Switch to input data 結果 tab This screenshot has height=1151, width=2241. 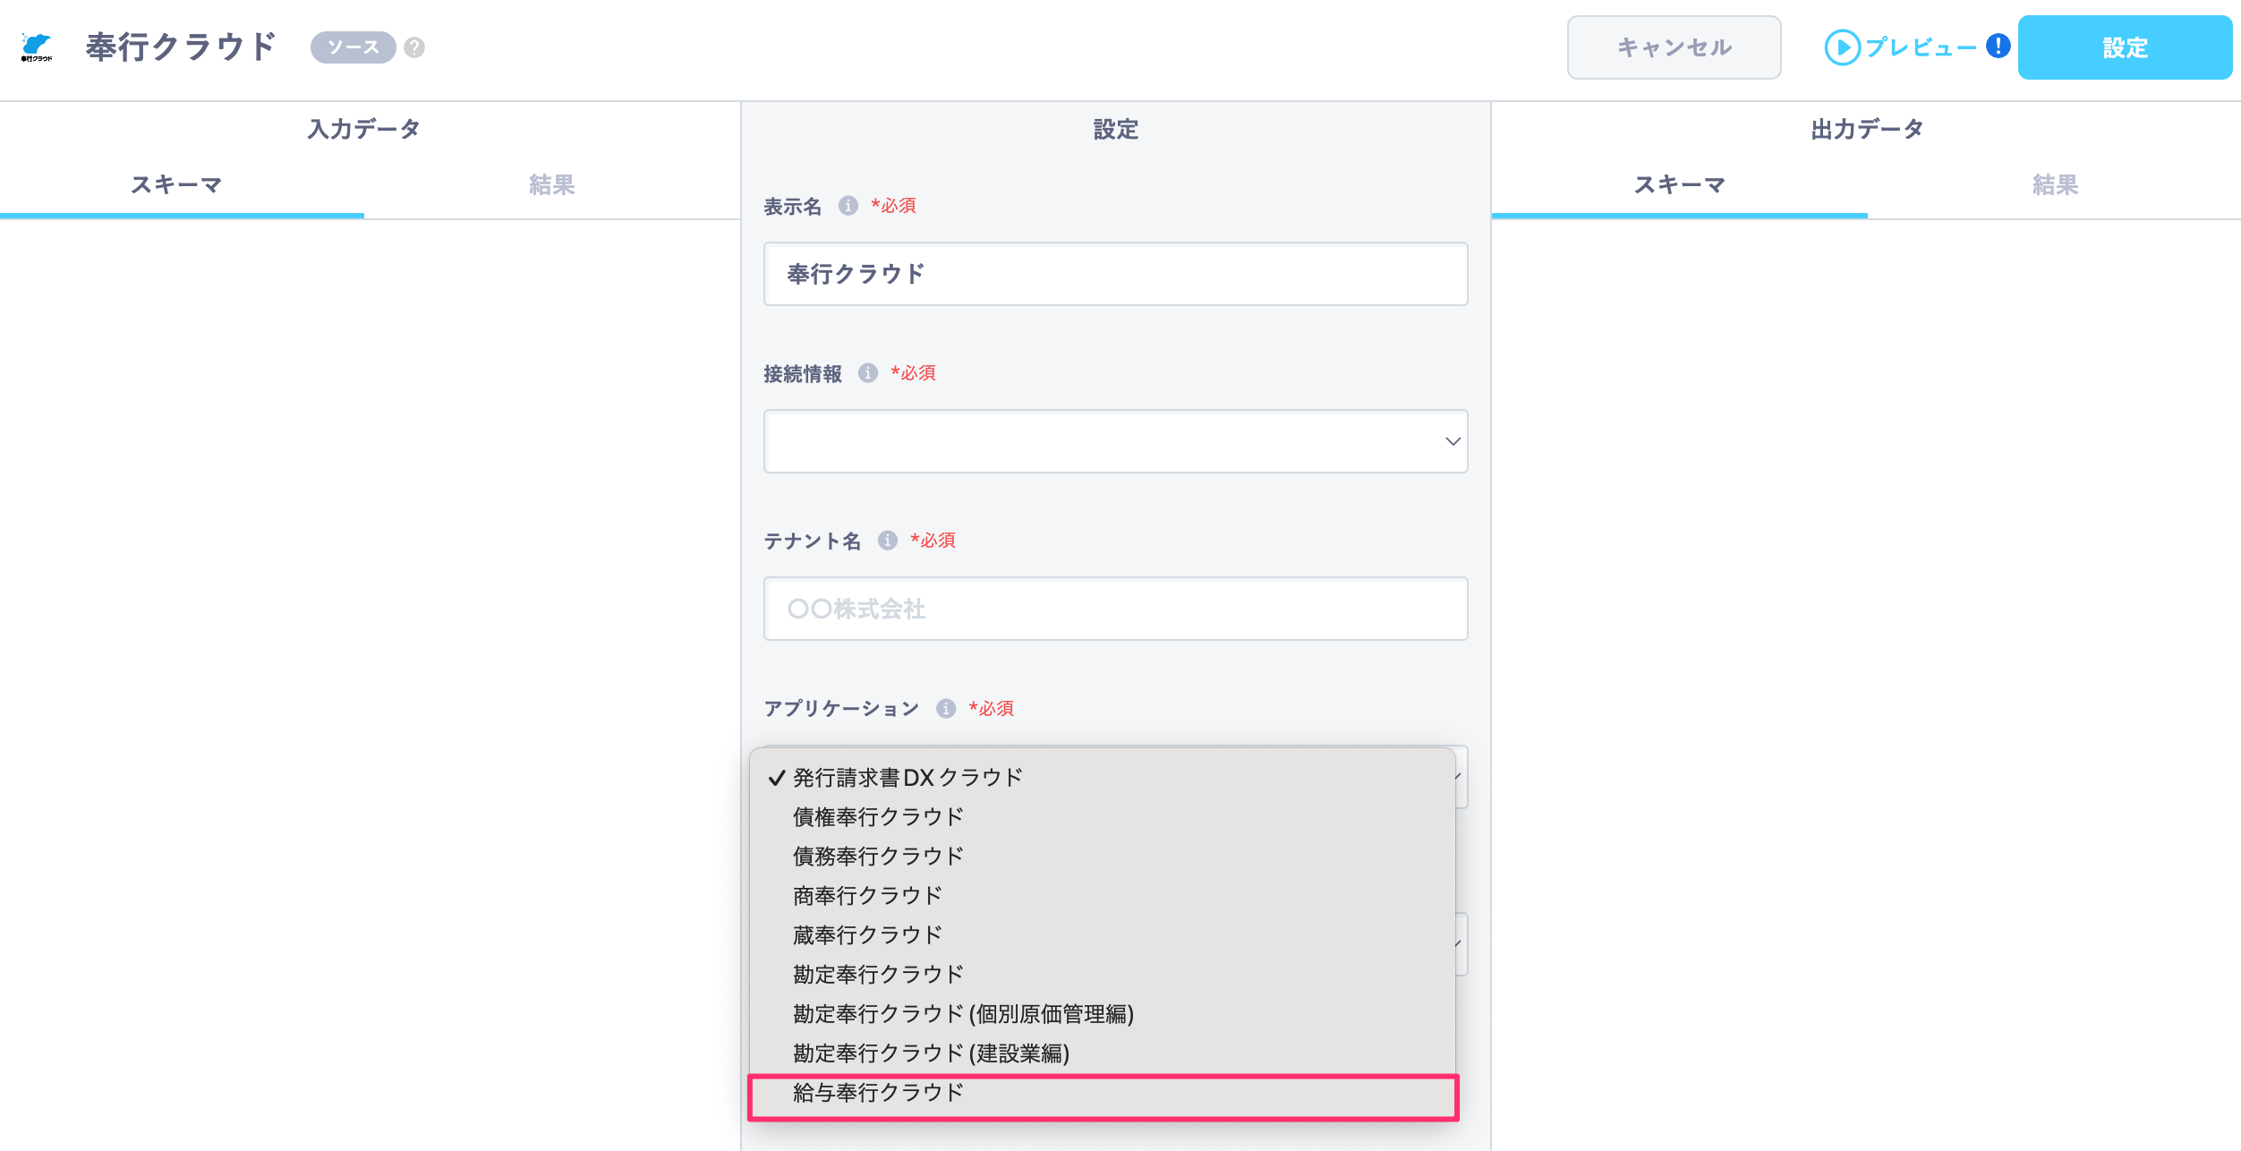[x=552, y=184]
